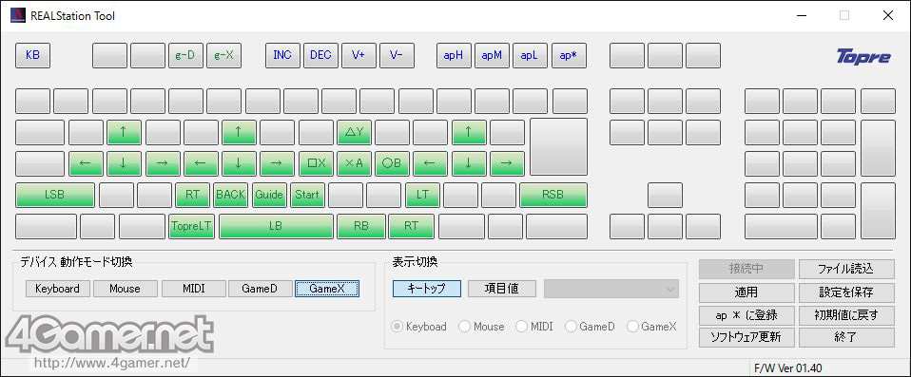The image size is (911, 377).
Task: Switch display to 項目値
Action: tap(502, 289)
